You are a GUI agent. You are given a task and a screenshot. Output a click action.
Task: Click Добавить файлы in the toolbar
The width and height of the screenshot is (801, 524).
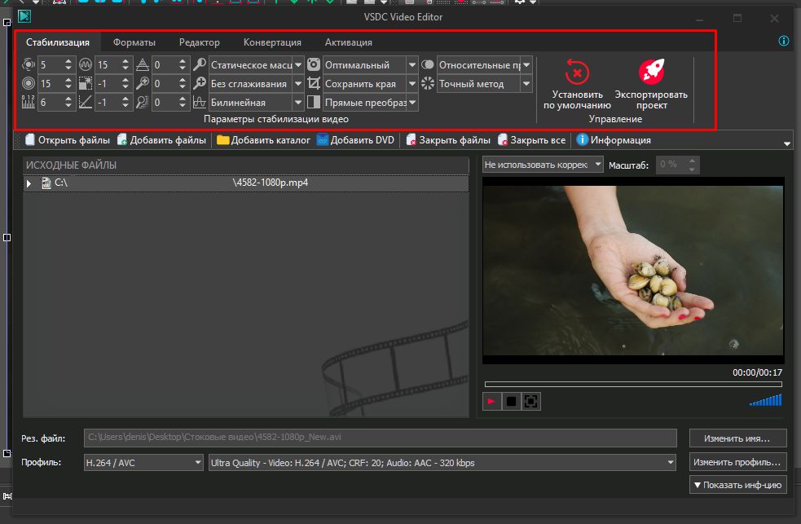tap(161, 140)
